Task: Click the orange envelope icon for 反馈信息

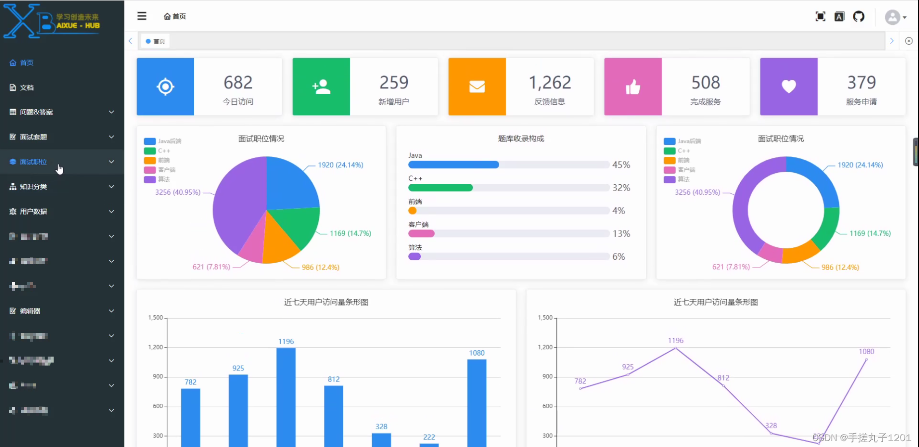Action: click(x=477, y=87)
